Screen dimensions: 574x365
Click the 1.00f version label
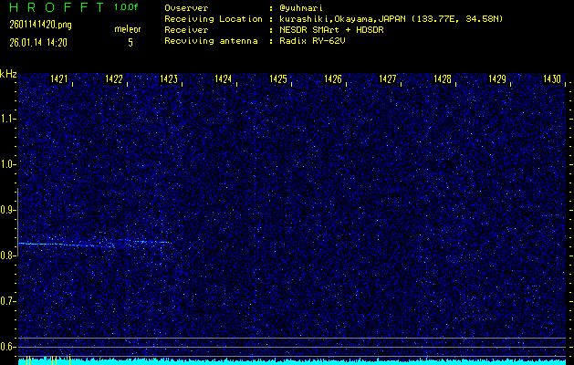pyautogui.click(x=127, y=7)
